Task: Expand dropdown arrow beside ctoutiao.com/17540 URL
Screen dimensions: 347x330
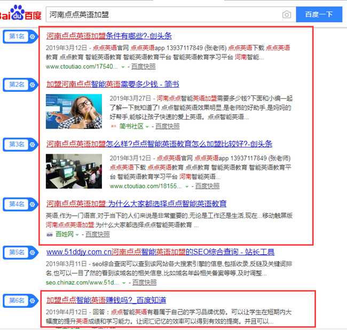Action: pyautogui.click(x=123, y=67)
